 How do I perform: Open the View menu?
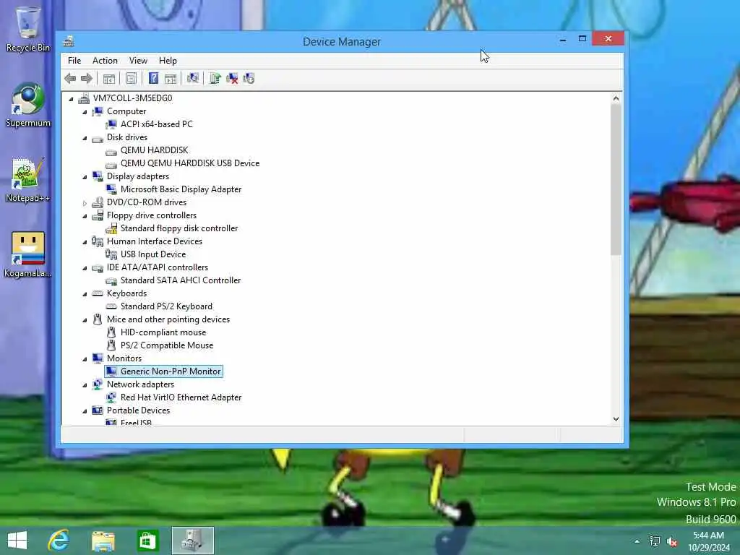(x=138, y=61)
